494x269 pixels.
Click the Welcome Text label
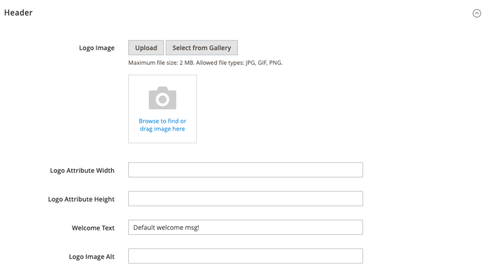click(93, 228)
